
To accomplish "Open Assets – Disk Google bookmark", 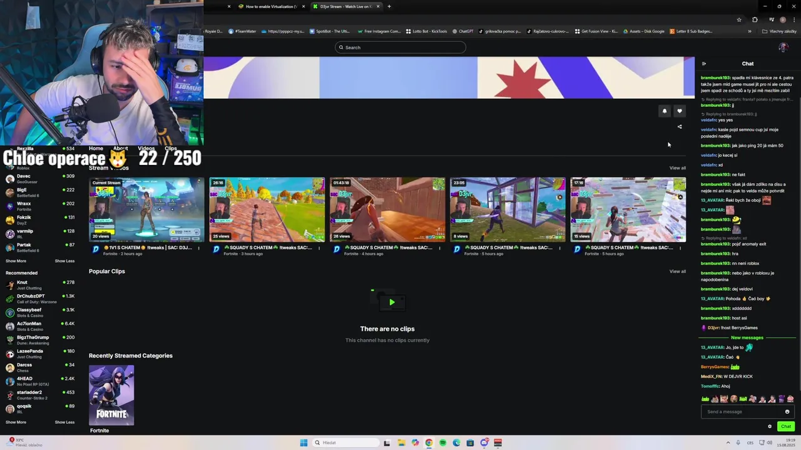I will click(x=643, y=31).
